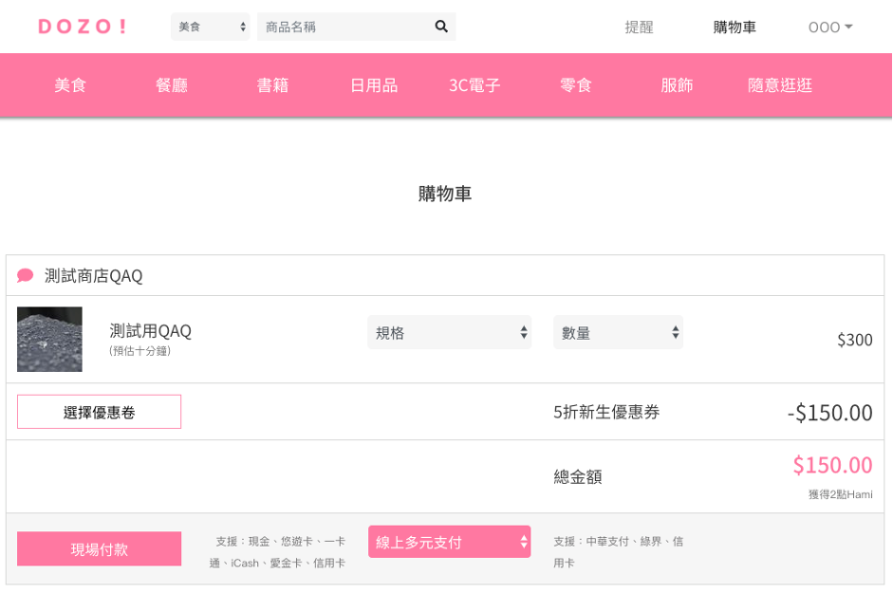This screenshot has width=893, height=593.
Task: Select the 美食 category tab
Action: point(70,85)
